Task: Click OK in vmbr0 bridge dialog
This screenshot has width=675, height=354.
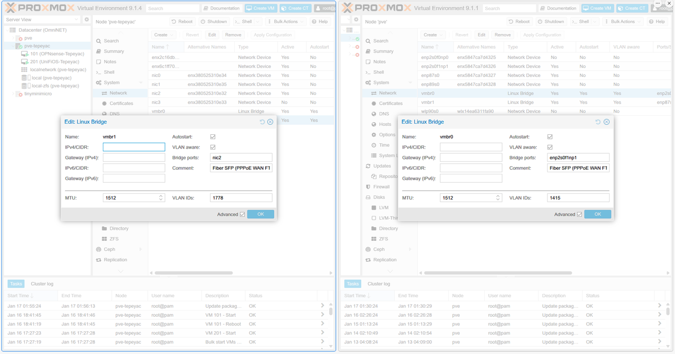Action: (597, 214)
